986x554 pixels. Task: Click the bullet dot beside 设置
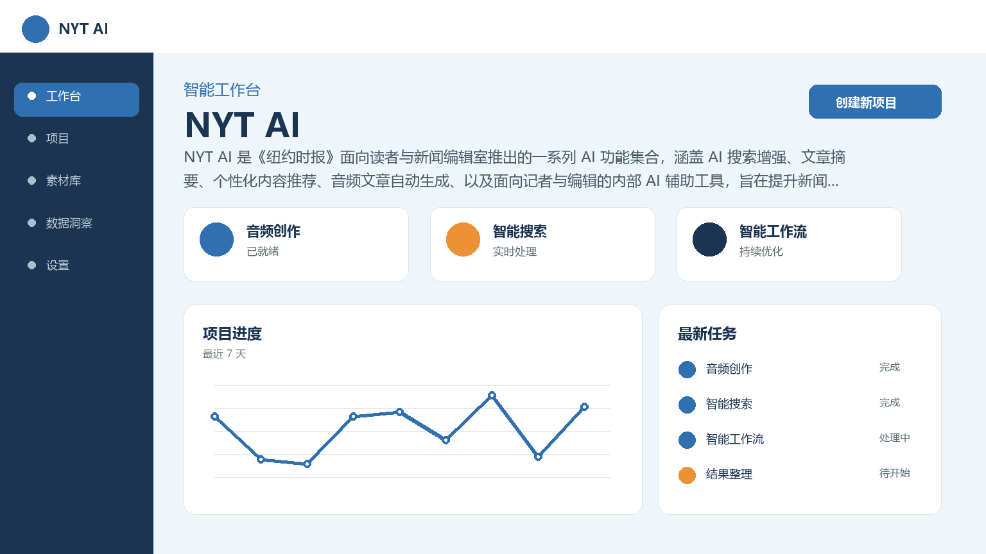[31, 265]
